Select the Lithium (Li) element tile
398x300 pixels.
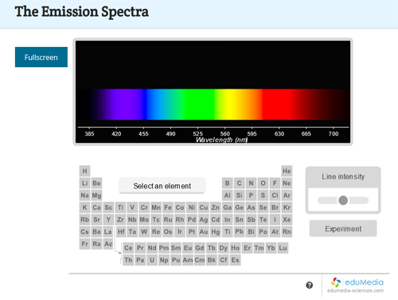pyautogui.click(x=84, y=184)
